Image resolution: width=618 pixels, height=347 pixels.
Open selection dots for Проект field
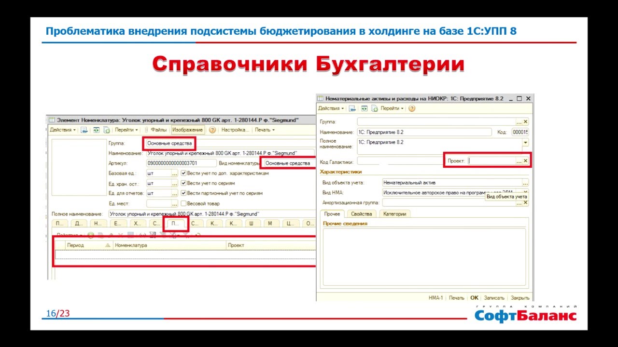519,161
